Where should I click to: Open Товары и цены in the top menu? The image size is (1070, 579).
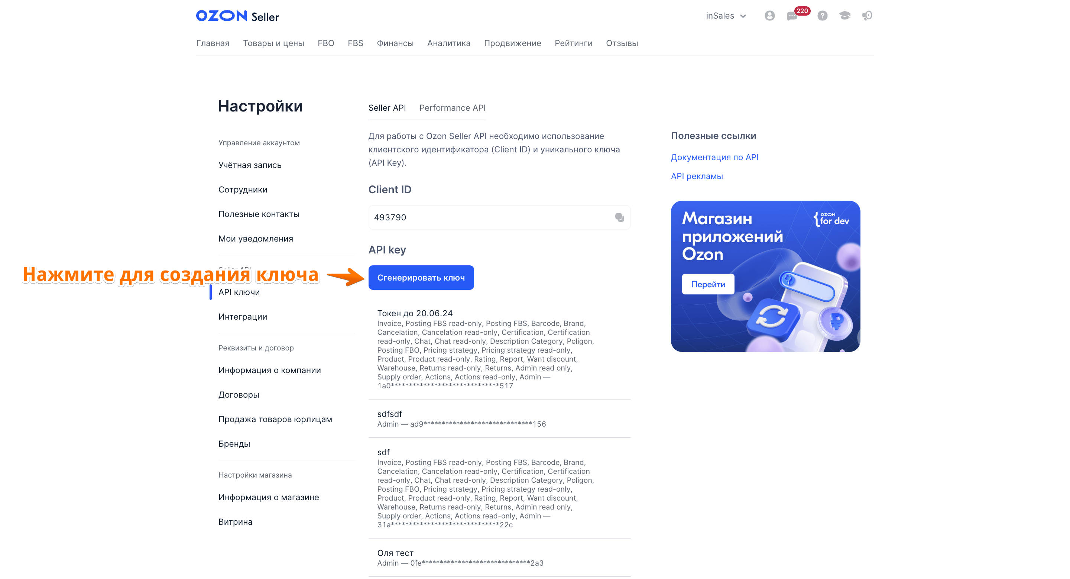273,43
